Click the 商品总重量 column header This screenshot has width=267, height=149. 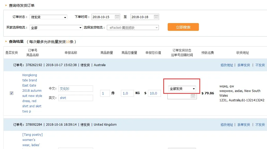(129, 53)
